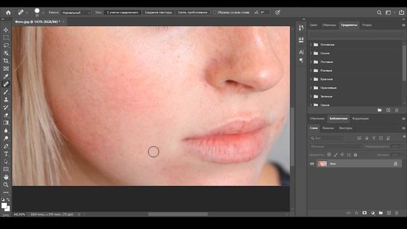Screen dimensions: 407x229
Task: Select the Move tool
Action: coord(6,30)
